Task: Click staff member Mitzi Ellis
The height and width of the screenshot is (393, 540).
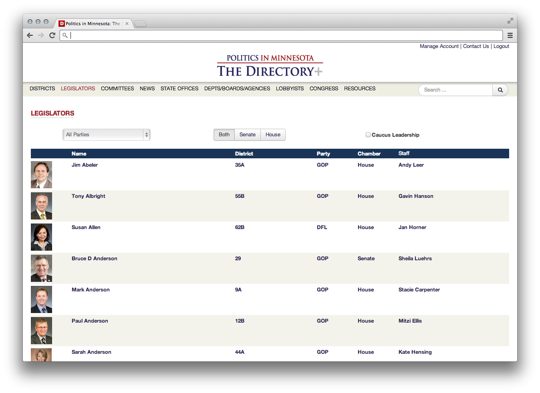Action: tap(410, 321)
